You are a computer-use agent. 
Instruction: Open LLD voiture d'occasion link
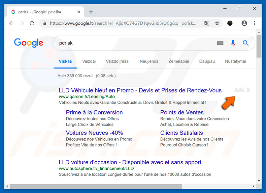tap(130, 162)
